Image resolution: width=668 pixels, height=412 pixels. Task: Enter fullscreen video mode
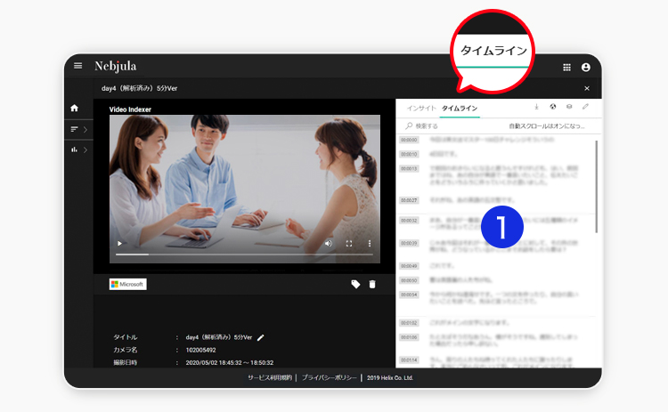[349, 244]
